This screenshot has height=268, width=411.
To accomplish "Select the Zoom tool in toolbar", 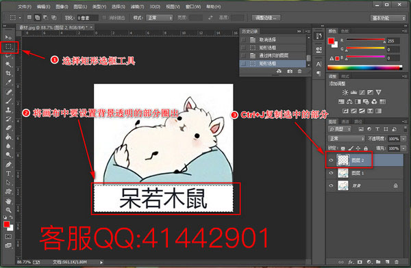I will (8, 210).
